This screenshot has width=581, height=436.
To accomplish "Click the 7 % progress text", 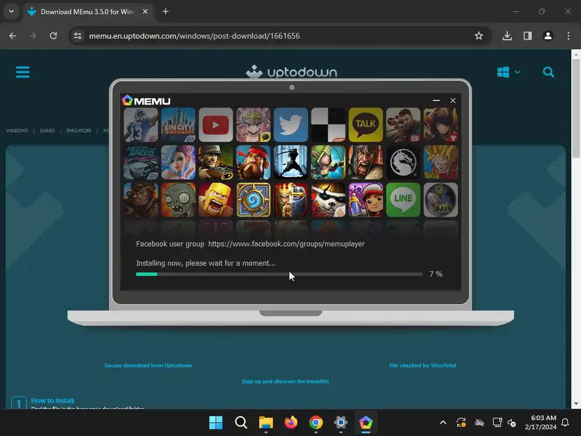I will click(x=436, y=274).
